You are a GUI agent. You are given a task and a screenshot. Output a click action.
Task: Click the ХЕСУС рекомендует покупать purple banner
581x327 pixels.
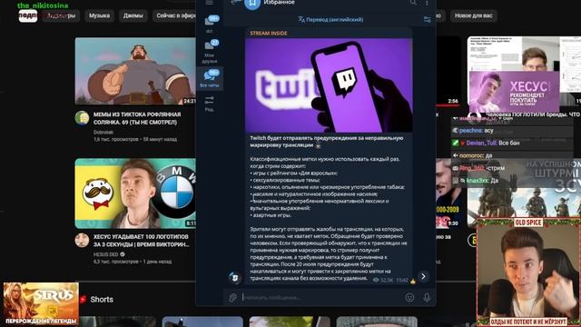pyautogui.click(x=515, y=92)
